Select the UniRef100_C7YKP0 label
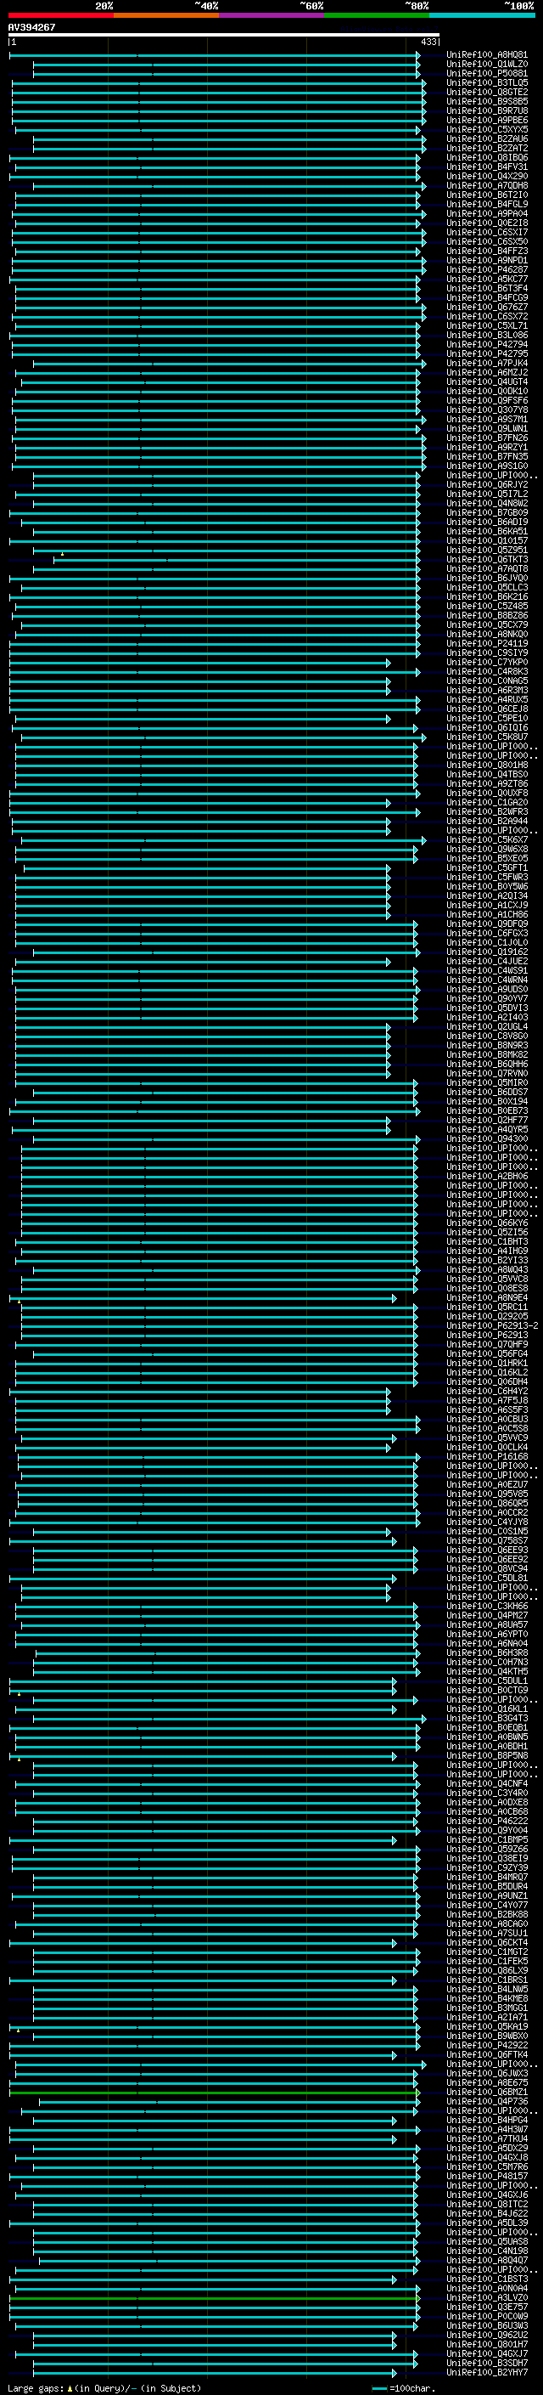This screenshot has width=543, height=2395. pyautogui.click(x=487, y=662)
